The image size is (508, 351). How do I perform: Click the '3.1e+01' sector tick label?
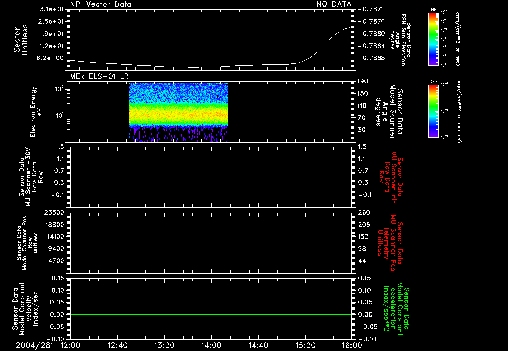(52, 9)
